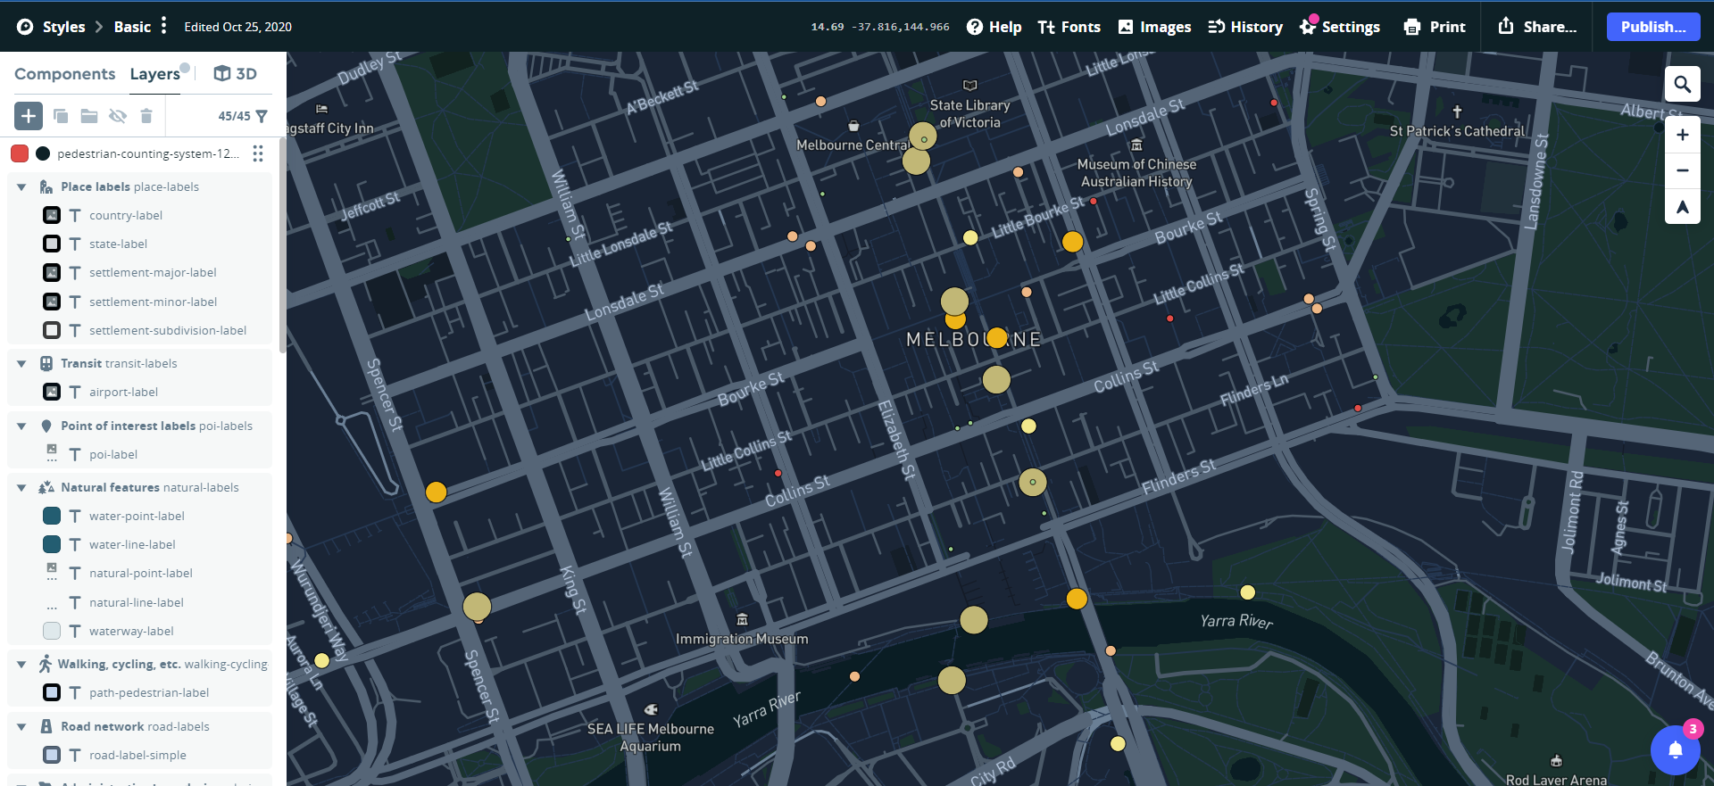
Task: Reset map bearing with compass arrow
Action: [x=1682, y=207]
